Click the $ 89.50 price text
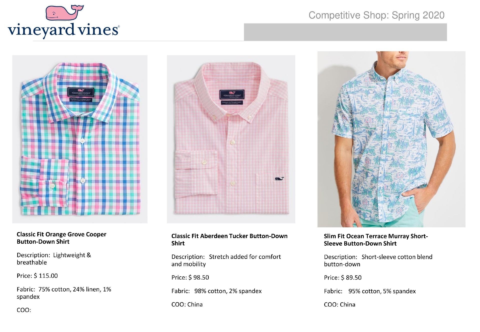Viewport: 480px width, 332px height. coord(351,278)
